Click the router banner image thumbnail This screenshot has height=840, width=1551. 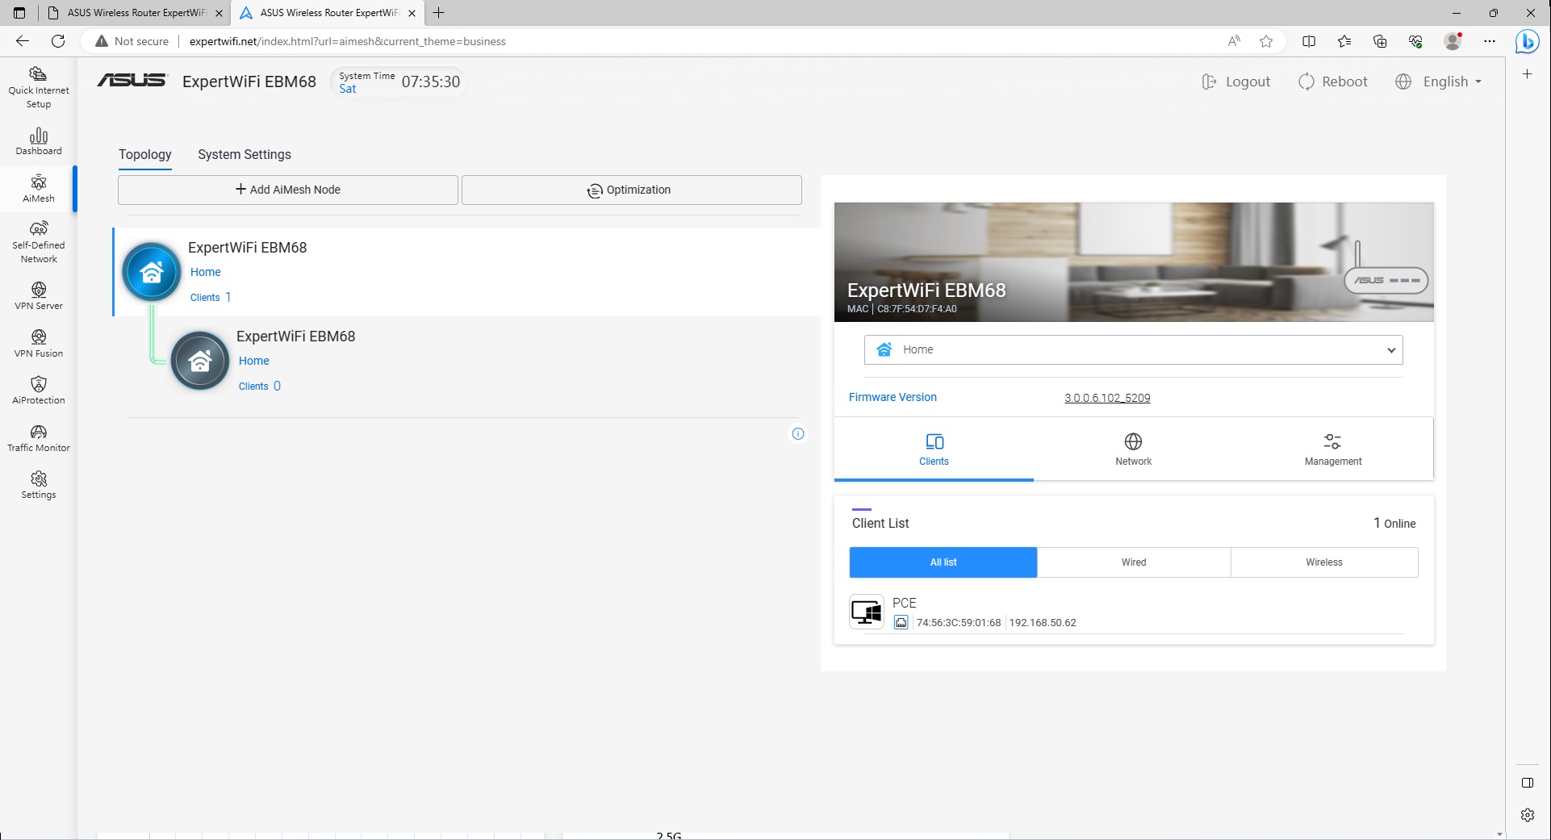[x=1133, y=262]
